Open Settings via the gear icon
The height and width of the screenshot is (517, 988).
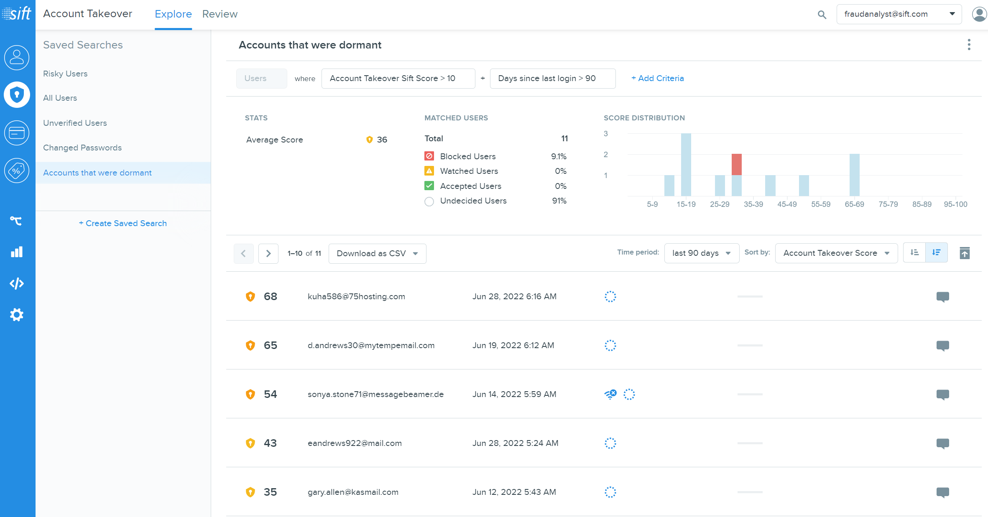(17, 315)
